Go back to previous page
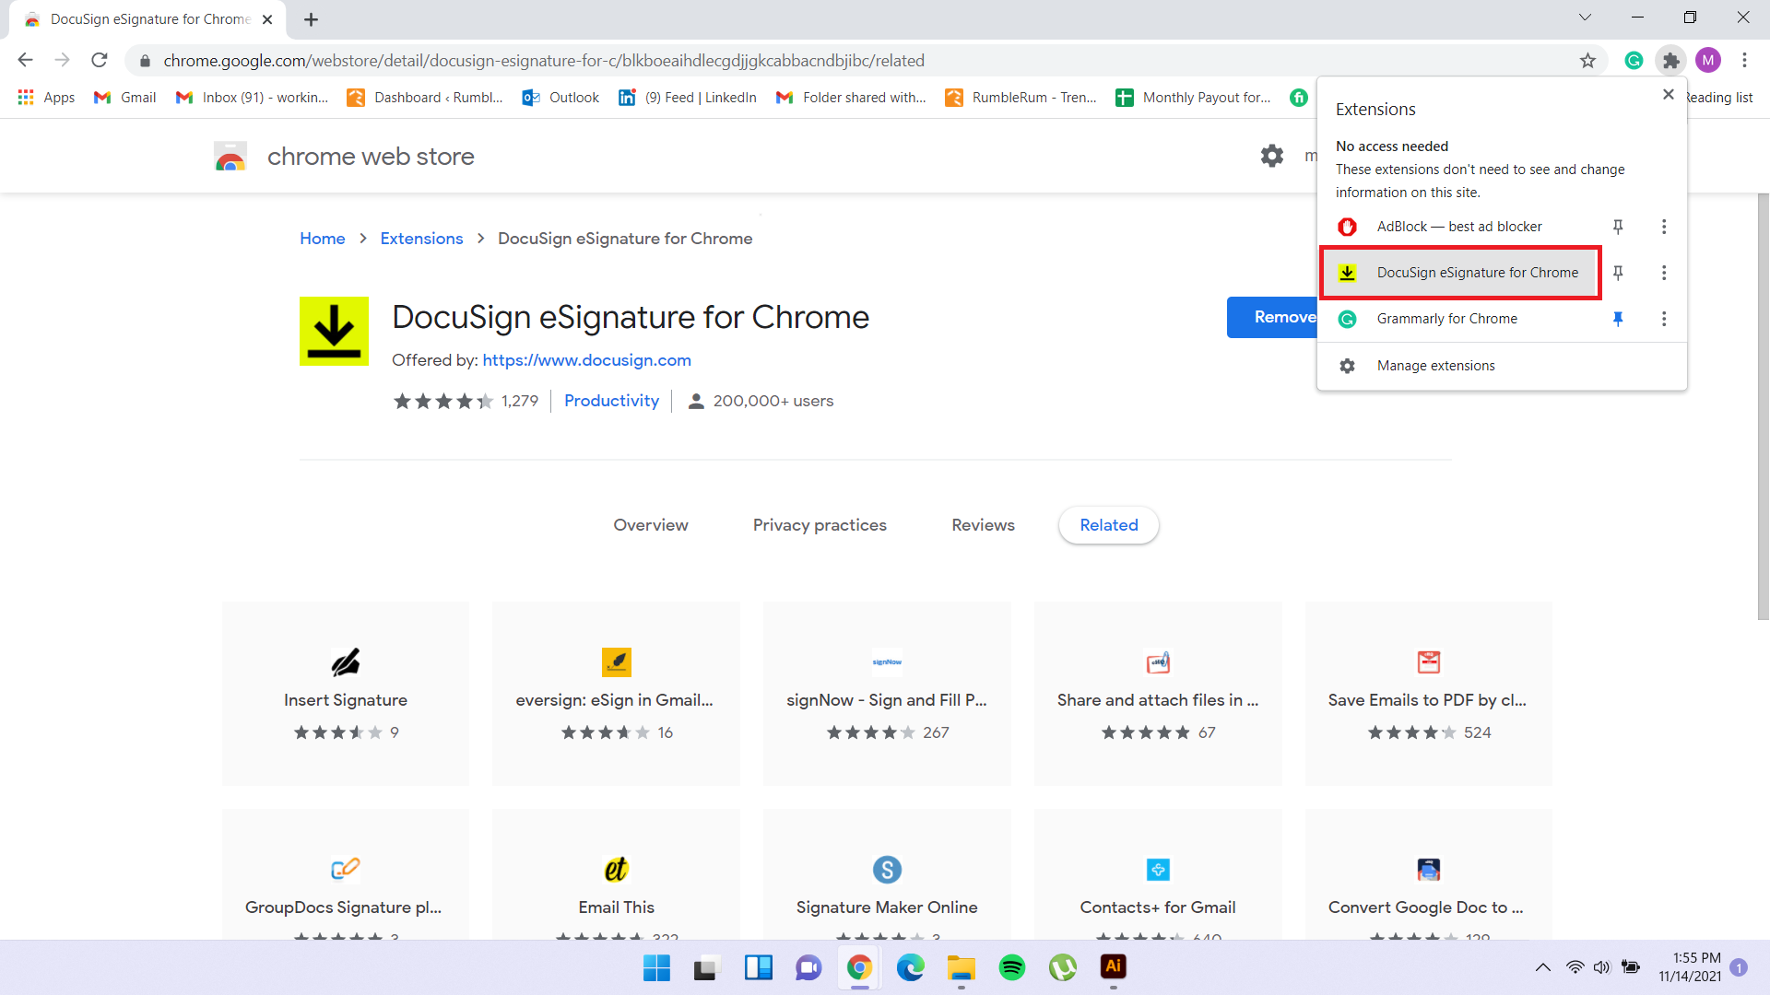Image resolution: width=1770 pixels, height=995 pixels. click(26, 61)
